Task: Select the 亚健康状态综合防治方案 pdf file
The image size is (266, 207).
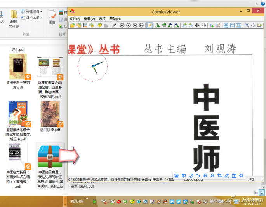Action: tap(18, 121)
